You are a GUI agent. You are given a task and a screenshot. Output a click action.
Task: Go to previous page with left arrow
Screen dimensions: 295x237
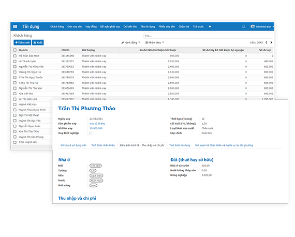pos(267,42)
